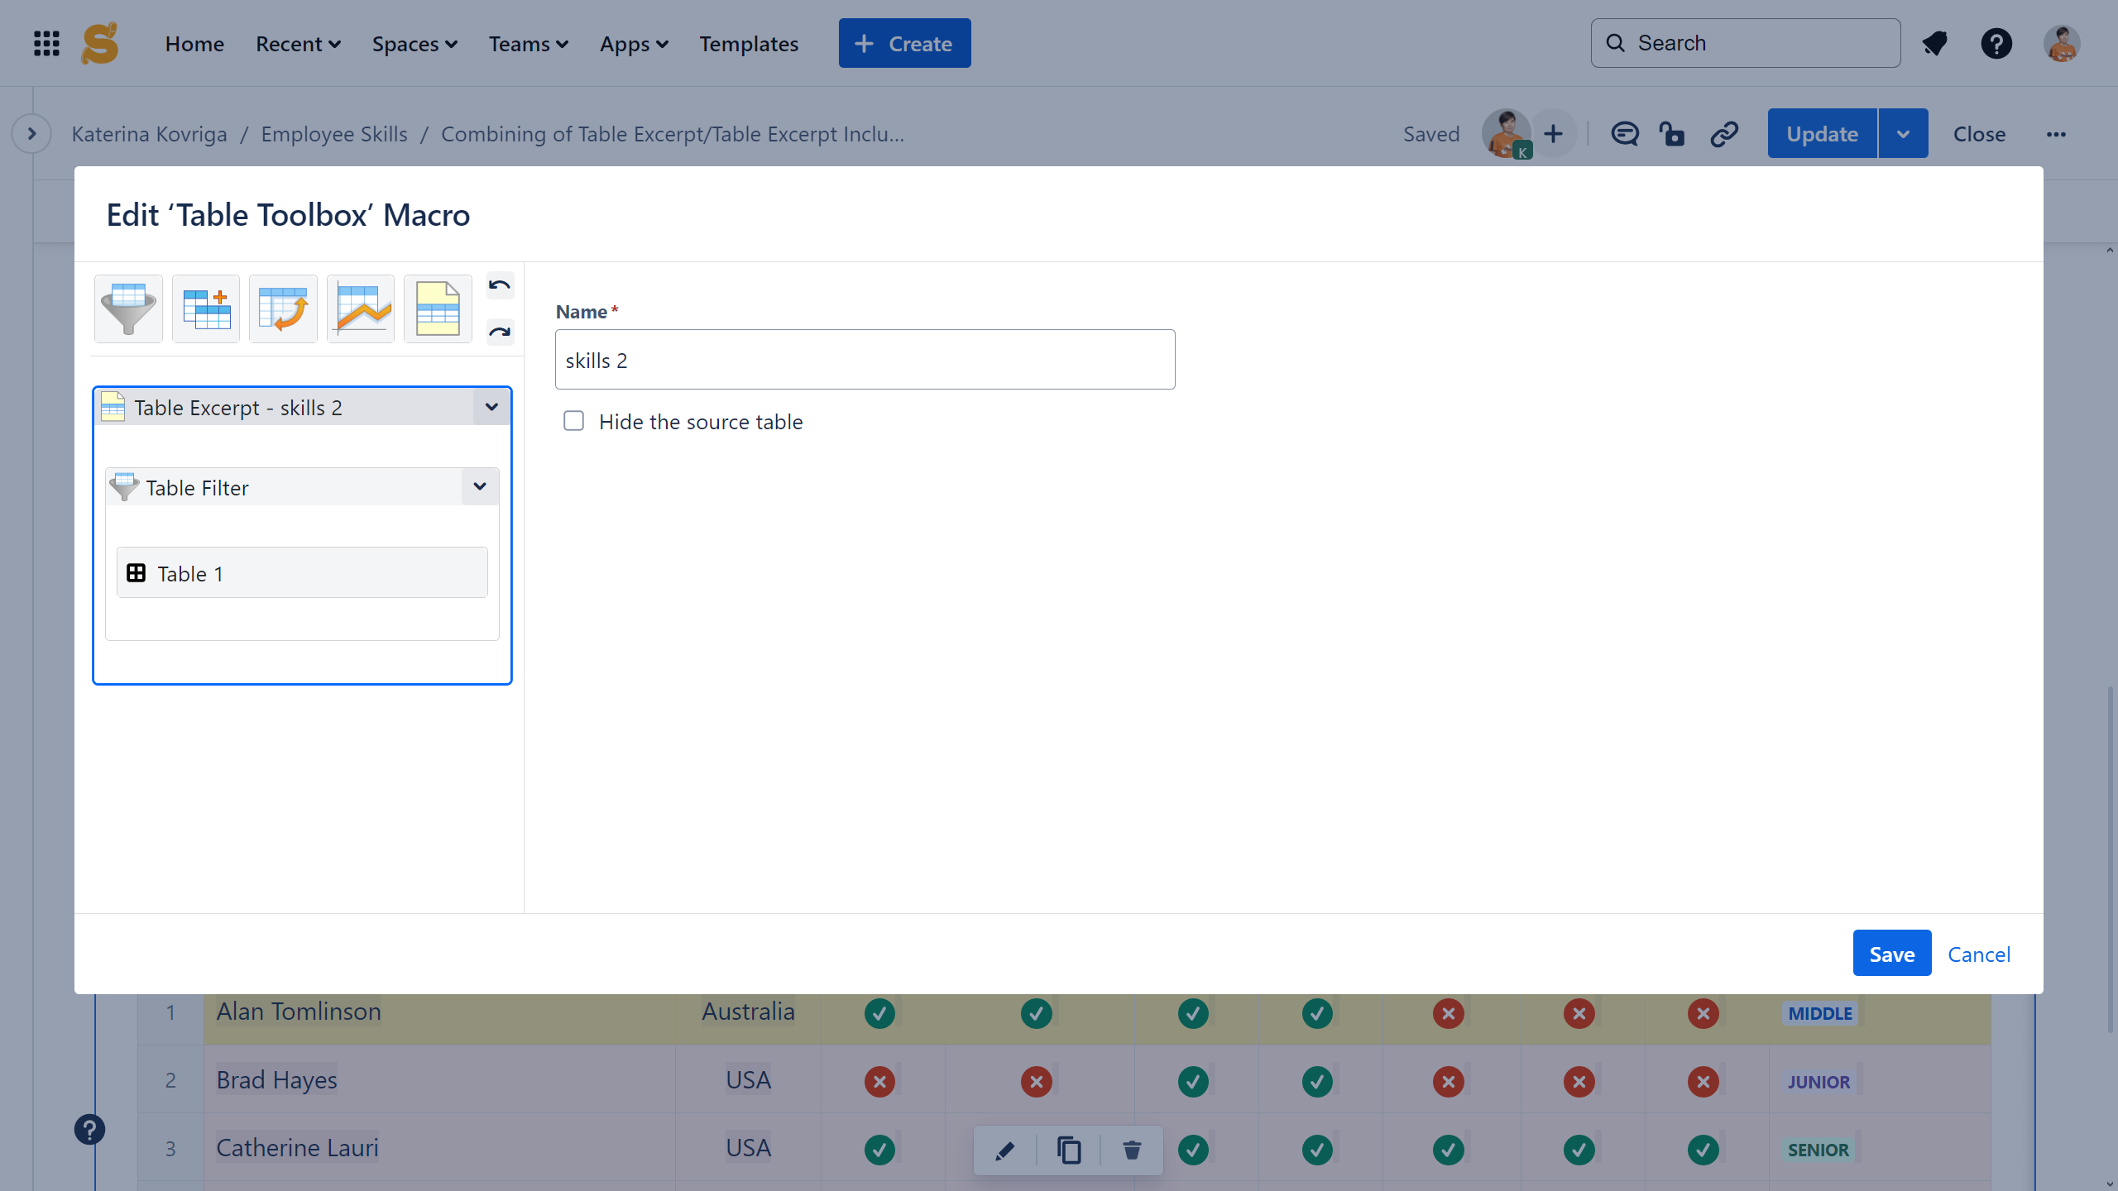Add a Table Filter macro icon
The image size is (2118, 1191).
pos(128,309)
